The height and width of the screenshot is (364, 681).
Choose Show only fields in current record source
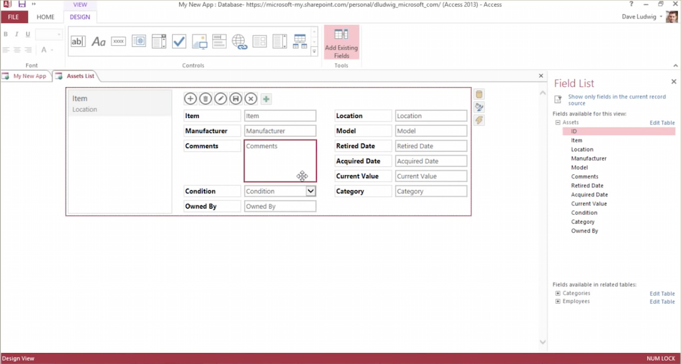(617, 100)
